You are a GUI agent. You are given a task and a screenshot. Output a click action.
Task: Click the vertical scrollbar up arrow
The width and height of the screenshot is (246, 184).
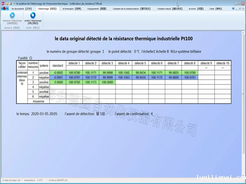(243, 33)
